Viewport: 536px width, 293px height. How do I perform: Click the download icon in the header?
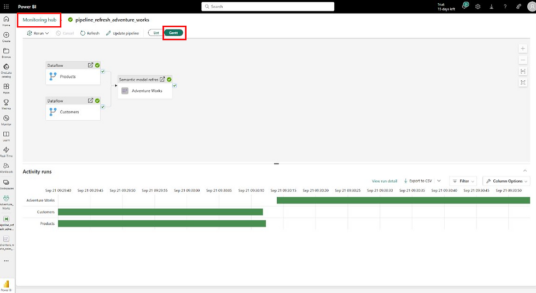[x=491, y=7]
